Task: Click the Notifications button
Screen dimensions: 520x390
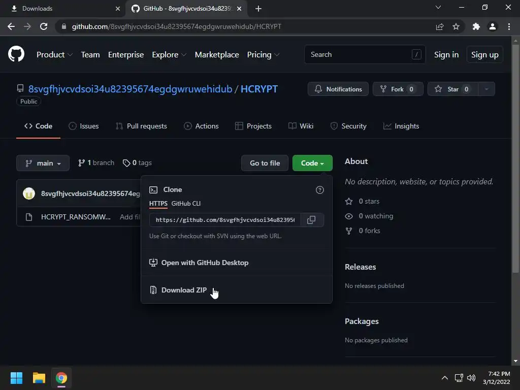Action: point(338,89)
